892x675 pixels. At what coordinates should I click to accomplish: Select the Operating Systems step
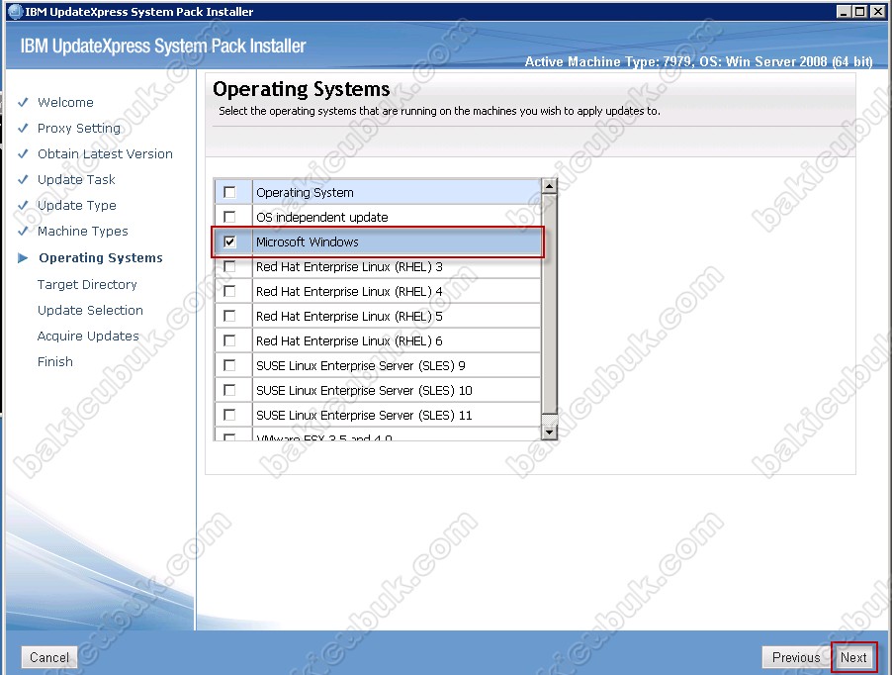101,257
